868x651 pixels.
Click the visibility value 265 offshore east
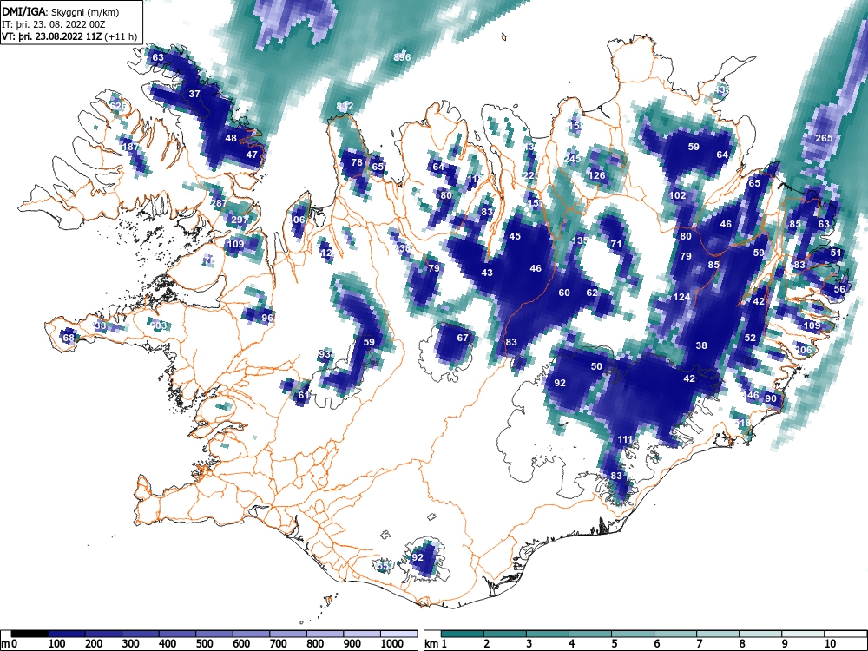pyautogui.click(x=825, y=138)
